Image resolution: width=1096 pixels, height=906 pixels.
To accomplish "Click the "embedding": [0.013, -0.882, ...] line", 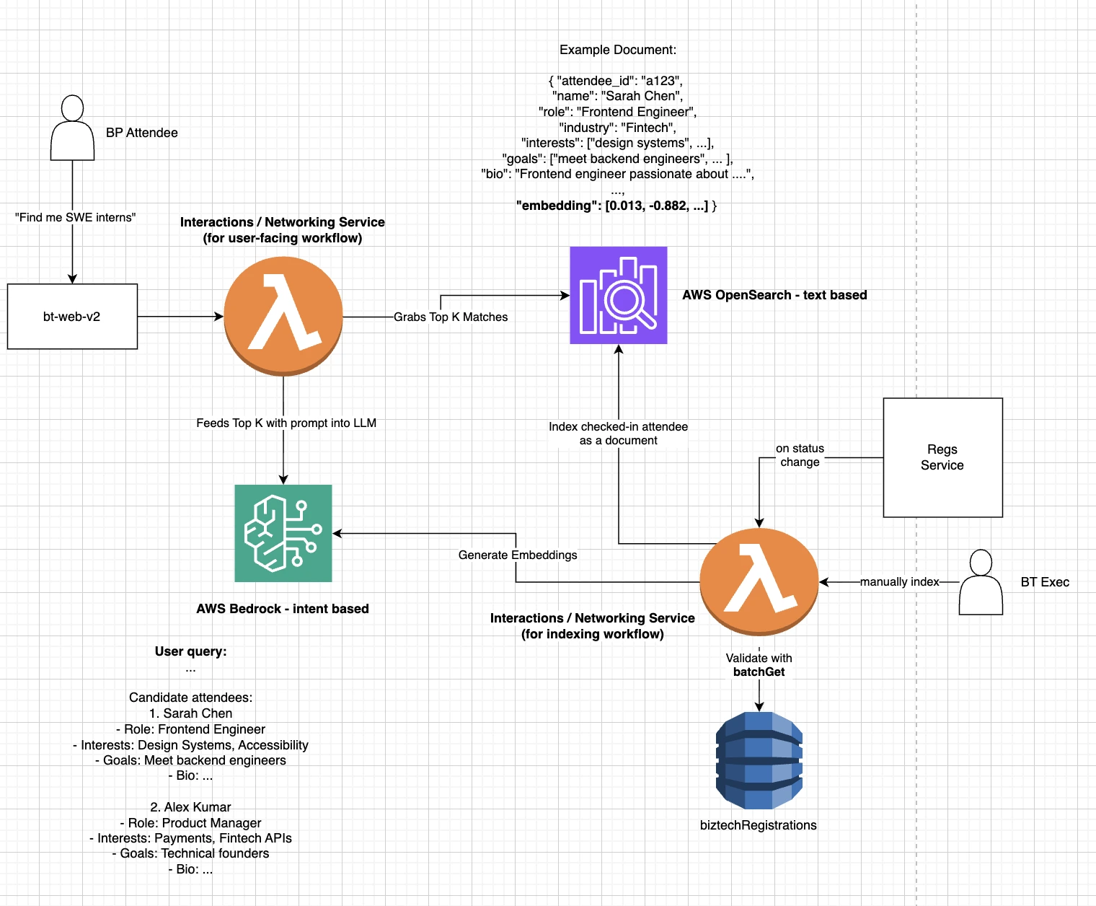I will [616, 206].
